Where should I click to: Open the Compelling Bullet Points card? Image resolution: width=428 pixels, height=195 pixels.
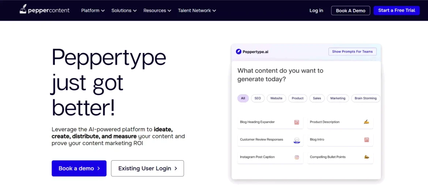point(340,157)
